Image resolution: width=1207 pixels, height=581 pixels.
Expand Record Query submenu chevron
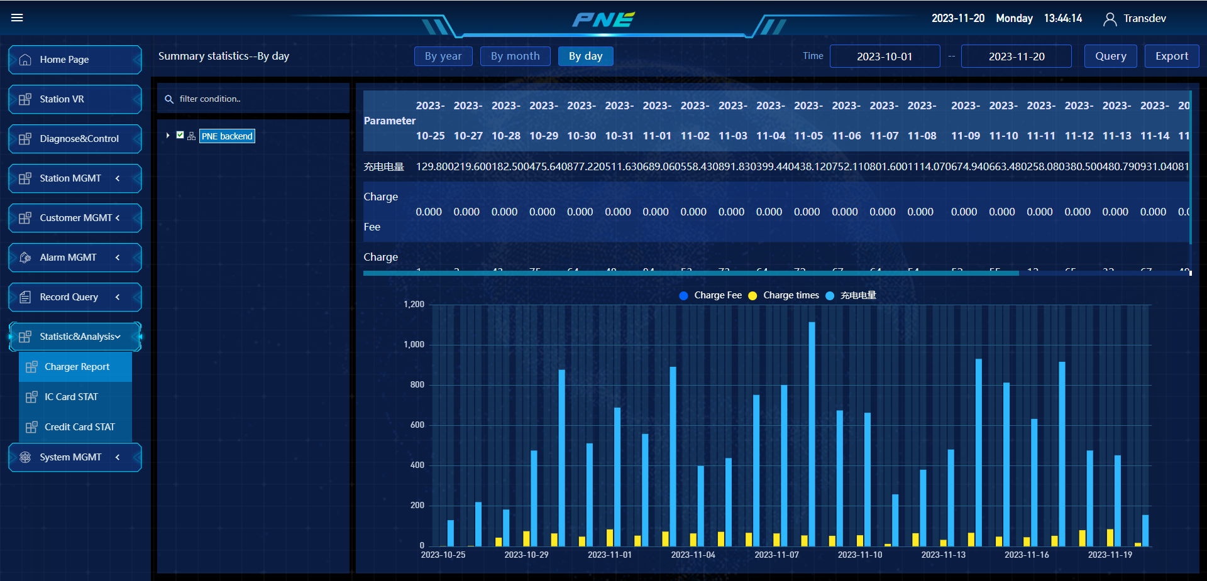pos(118,297)
